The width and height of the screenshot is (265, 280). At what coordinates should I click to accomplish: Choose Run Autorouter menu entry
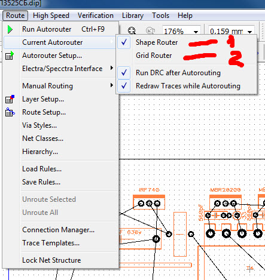tap(60, 29)
